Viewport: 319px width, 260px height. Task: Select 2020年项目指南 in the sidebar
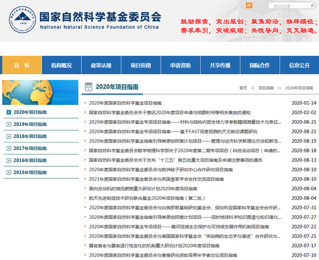30,112
